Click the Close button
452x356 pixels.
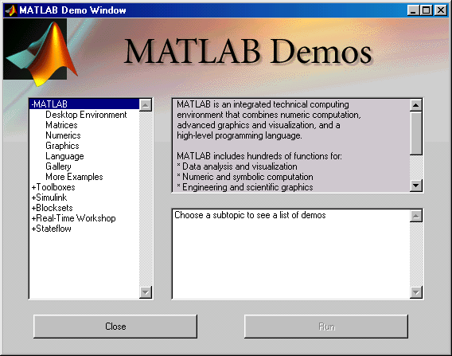tap(115, 327)
